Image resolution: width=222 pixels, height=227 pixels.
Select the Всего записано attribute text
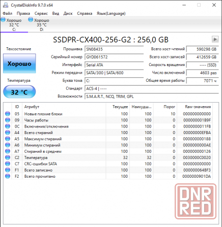tap(38, 170)
